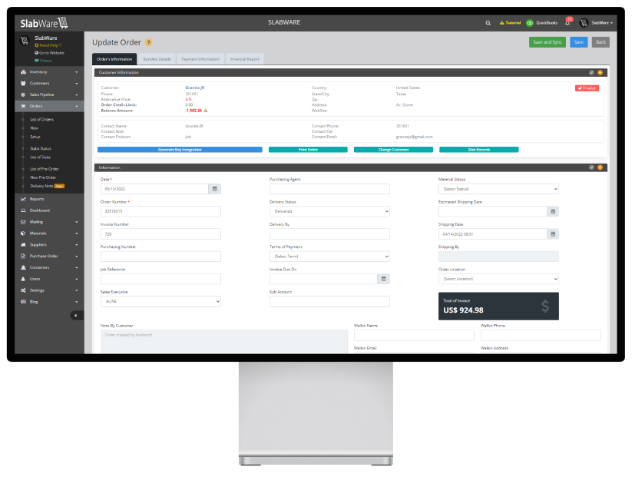The image size is (632, 477).
Task: Open the notifications bell
Action: coord(567,22)
